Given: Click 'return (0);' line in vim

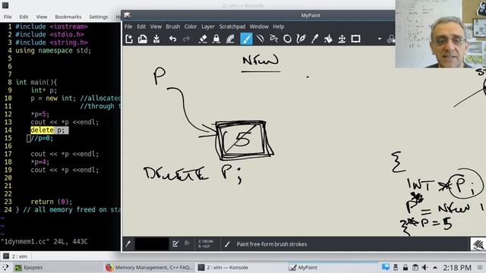Looking at the screenshot, I should (x=52, y=202).
